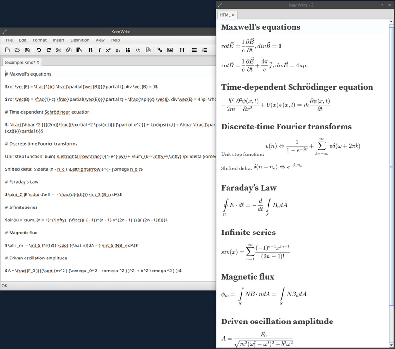Roll up the KeenWrite - 3 window with the arrow button
The height and width of the screenshot is (349, 395).
[x=382, y=5]
